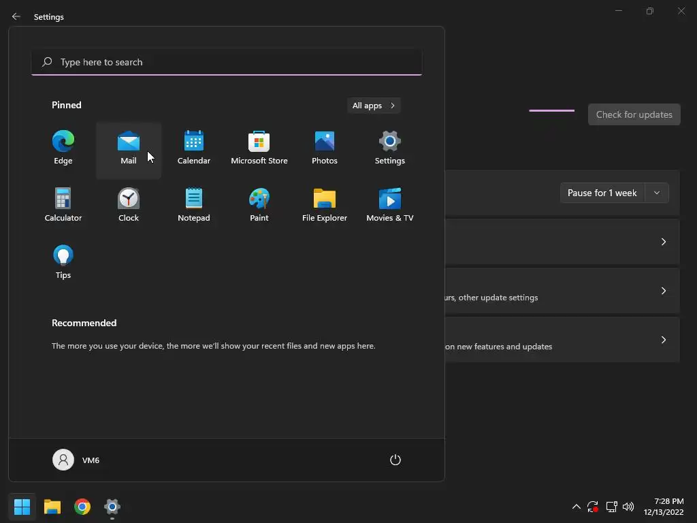The height and width of the screenshot is (523, 697).
Task: Expand the pause duration dropdown arrow
Action: pos(657,193)
